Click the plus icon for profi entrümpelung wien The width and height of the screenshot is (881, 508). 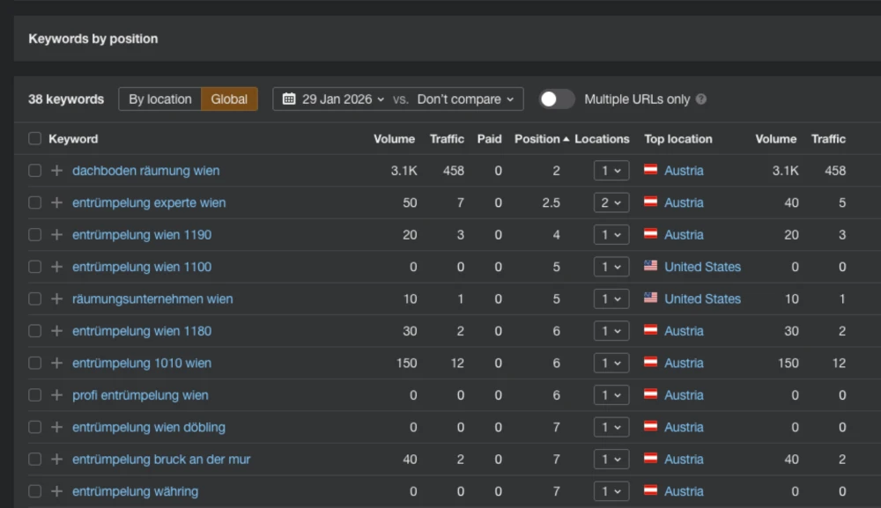click(56, 395)
